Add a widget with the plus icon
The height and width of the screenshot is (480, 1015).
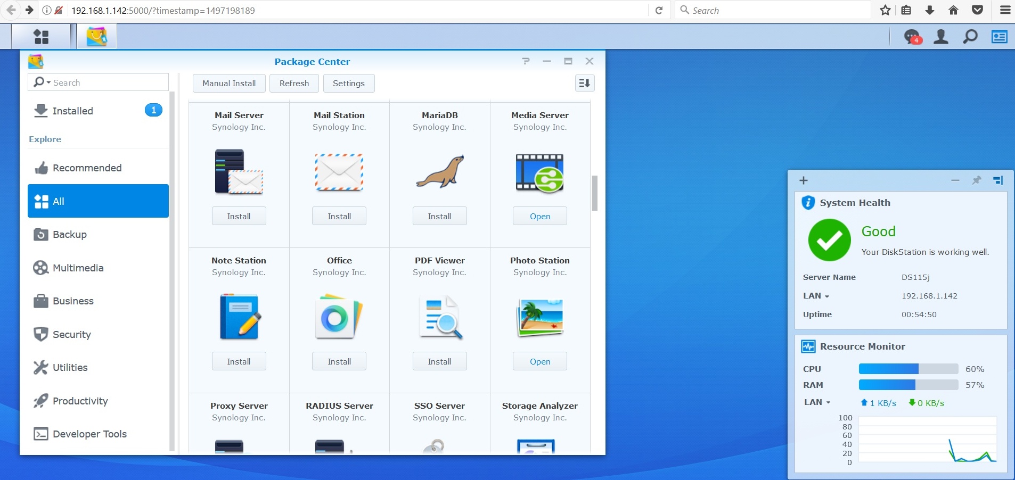click(x=804, y=180)
